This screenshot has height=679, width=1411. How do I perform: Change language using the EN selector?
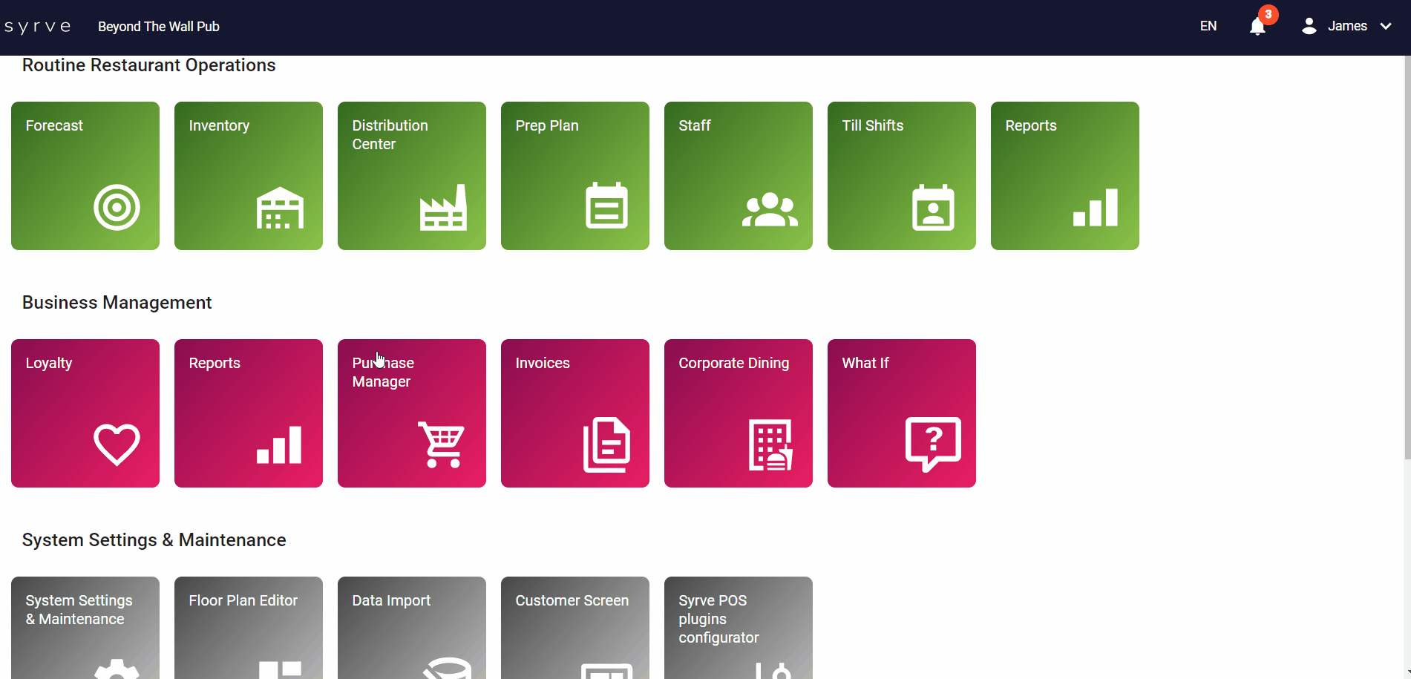click(x=1208, y=27)
